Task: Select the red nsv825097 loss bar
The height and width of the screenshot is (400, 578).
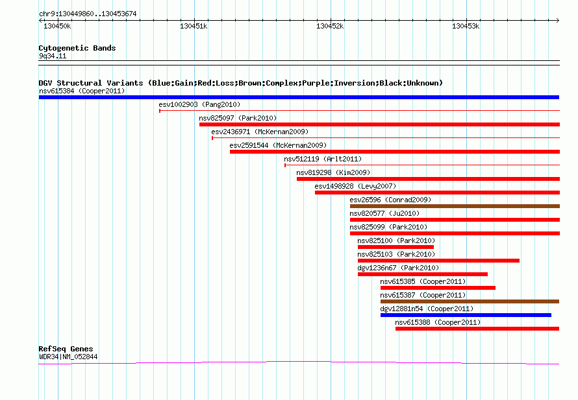Action: point(379,124)
